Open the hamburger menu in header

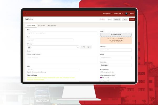pos(25,13)
